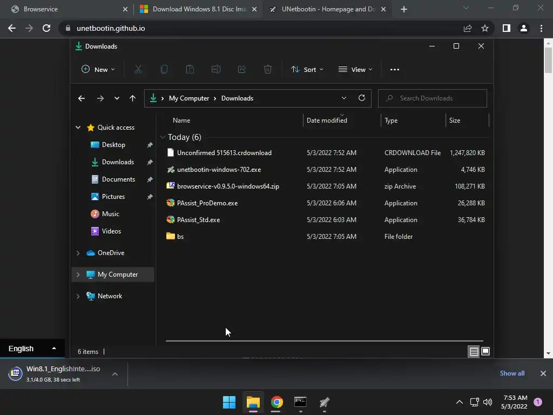Select unetbootin-windows-702.exe file
The image size is (553, 415).
tap(219, 170)
